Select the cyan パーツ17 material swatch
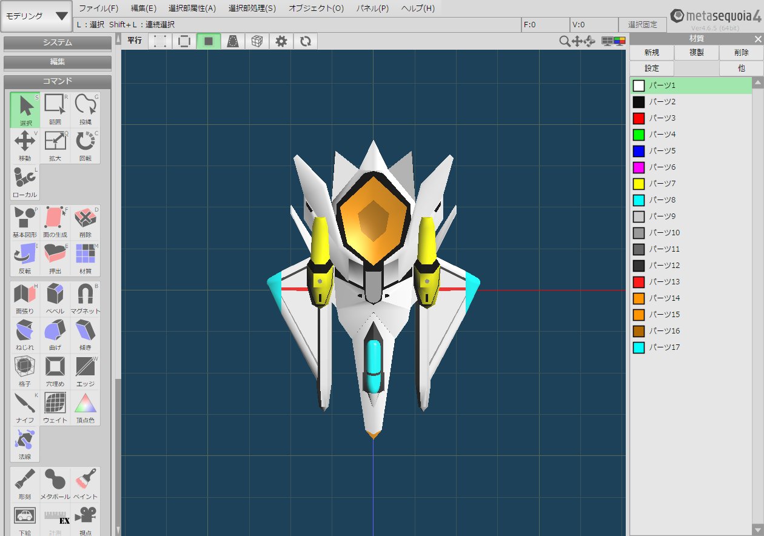Image resolution: width=764 pixels, height=536 pixels. click(x=638, y=347)
